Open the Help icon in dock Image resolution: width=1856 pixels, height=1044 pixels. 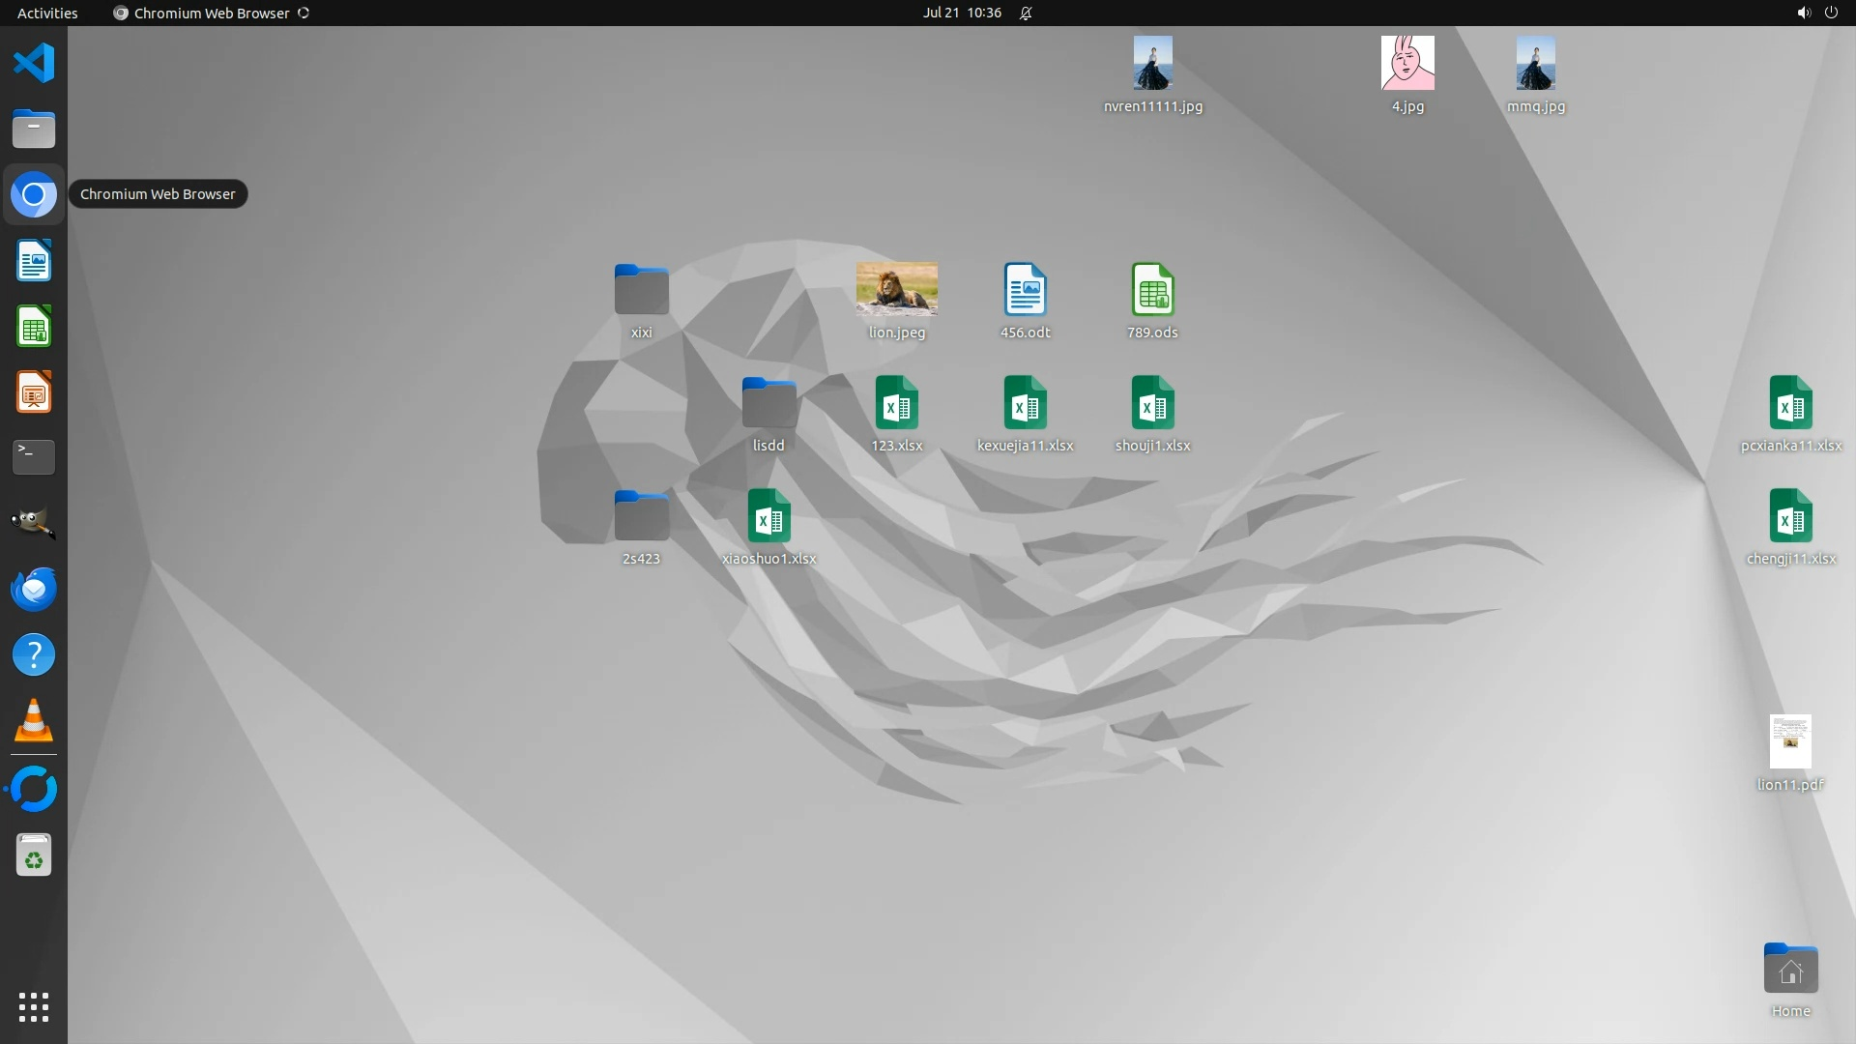pos(34,655)
